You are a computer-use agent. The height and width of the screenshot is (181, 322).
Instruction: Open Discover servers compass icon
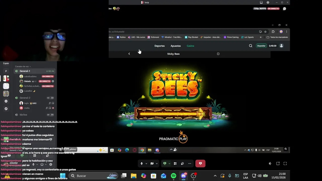tap(6, 109)
